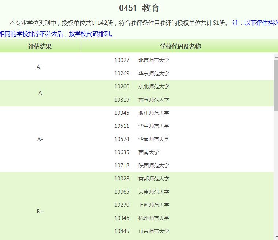Screen dimensions: 278x240
Task: Choose 上海师范大学 row
Action: click(x=153, y=205)
